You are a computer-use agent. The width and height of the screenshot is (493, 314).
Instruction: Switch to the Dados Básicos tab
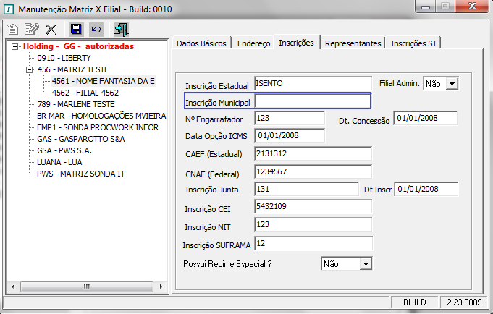click(x=201, y=43)
